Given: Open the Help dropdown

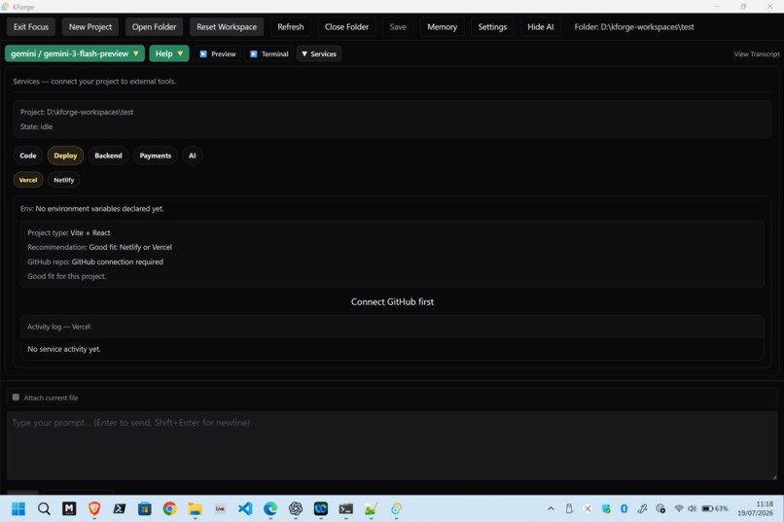Looking at the screenshot, I should [x=169, y=53].
